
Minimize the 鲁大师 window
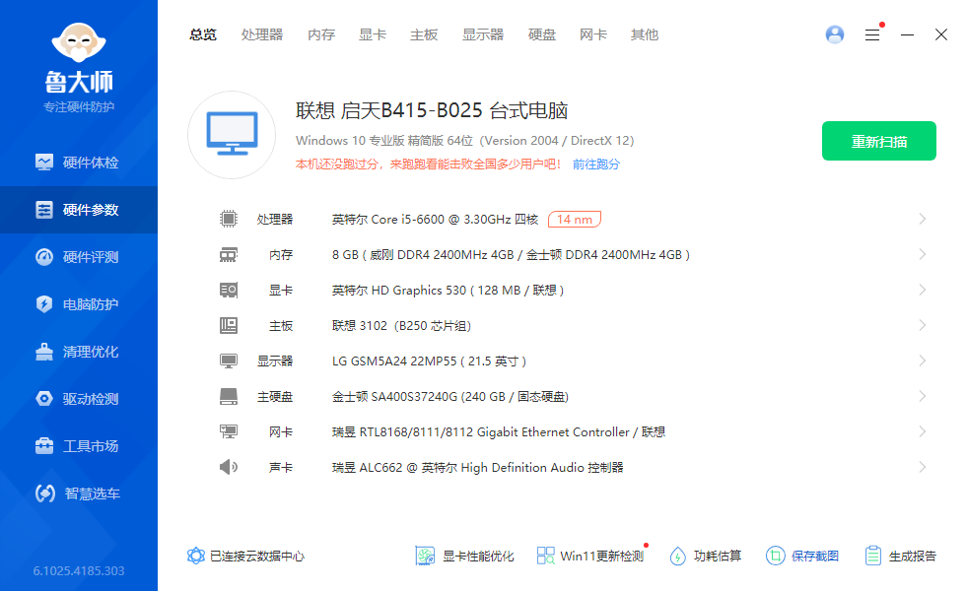coord(907,35)
